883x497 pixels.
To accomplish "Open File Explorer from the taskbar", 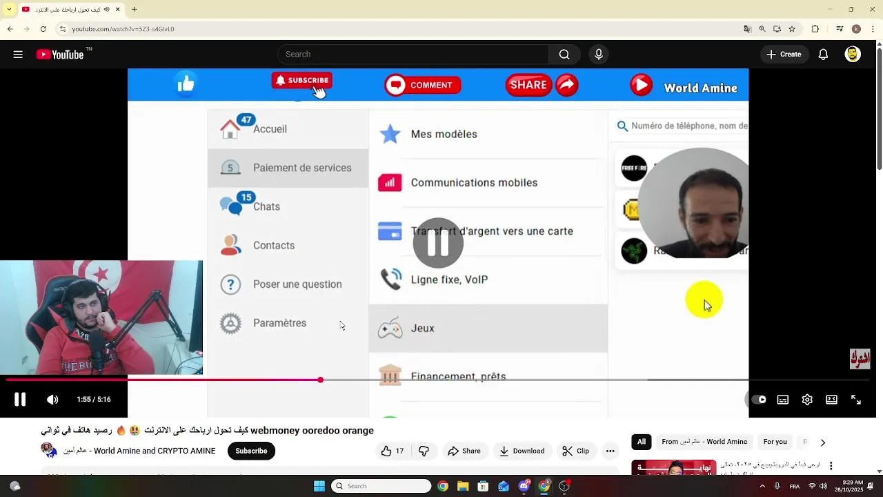I will (x=463, y=486).
